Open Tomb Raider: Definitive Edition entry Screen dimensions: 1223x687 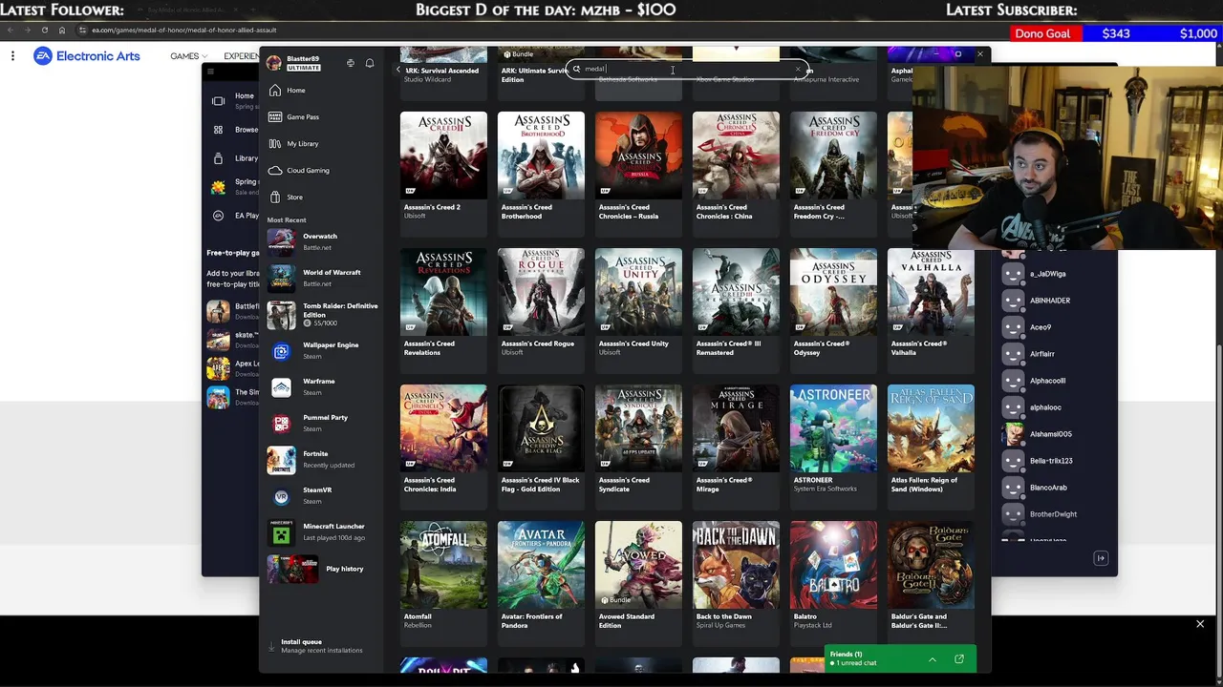point(323,315)
